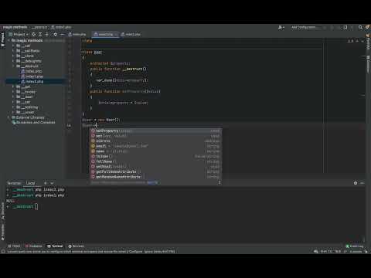Image resolution: width=371 pixels, height=278 pixels.
Task: Collapse the __destruct folder
Action: pos(13,66)
